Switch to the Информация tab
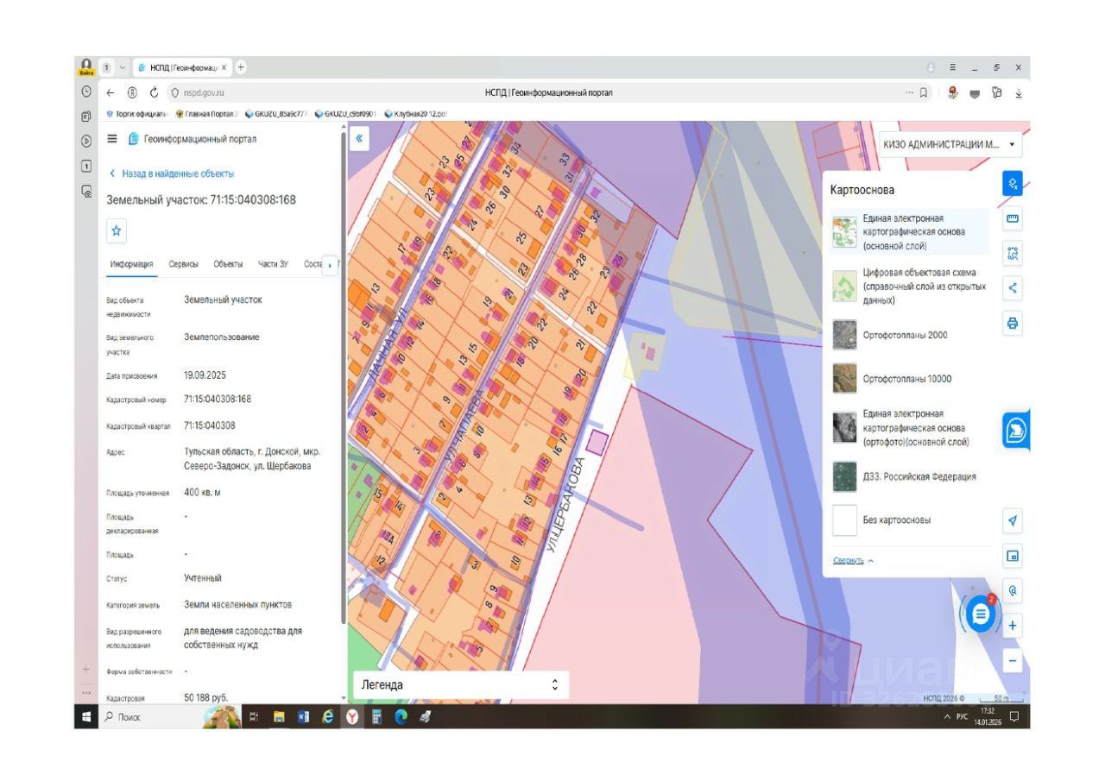1105x781 pixels. (132, 264)
